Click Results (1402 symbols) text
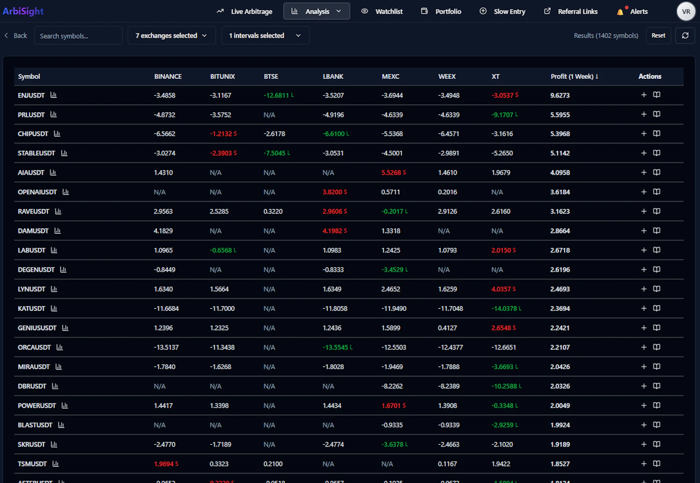 click(606, 35)
